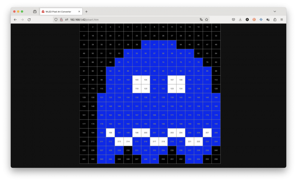Open a new tab with the plus button
The height and width of the screenshot is (182, 297).
(87, 12)
